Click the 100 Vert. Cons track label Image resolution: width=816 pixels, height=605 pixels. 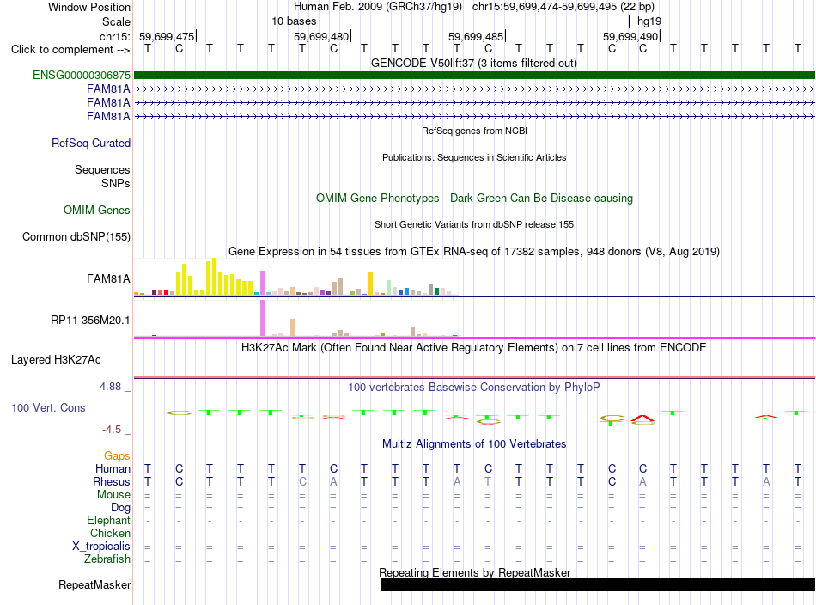[x=48, y=408]
